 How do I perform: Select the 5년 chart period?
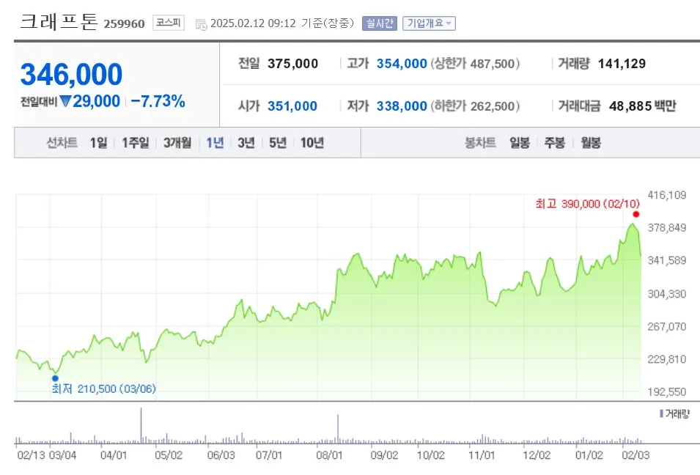tap(276, 142)
